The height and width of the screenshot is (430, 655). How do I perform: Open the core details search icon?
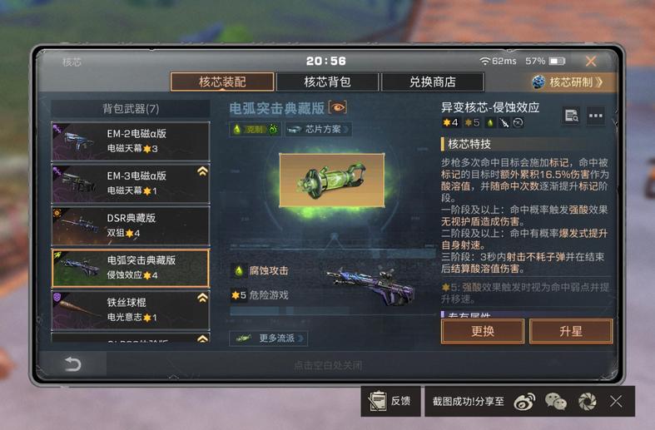571,116
